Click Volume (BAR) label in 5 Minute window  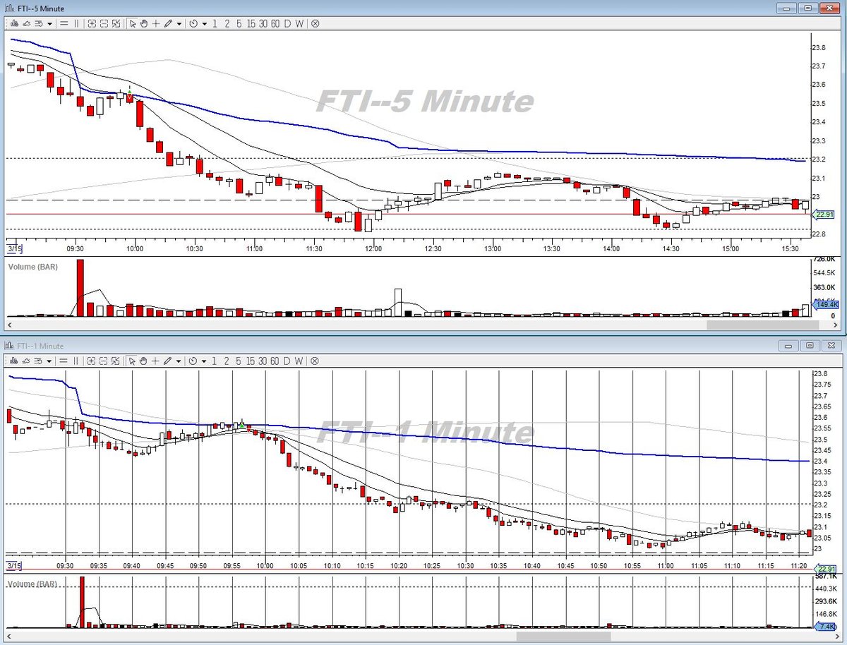[32, 267]
